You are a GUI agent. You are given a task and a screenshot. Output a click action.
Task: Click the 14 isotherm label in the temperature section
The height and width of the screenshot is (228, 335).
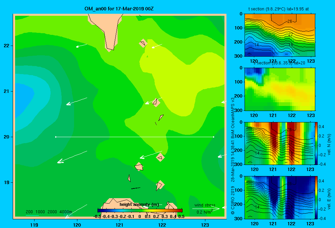coord(257,45)
